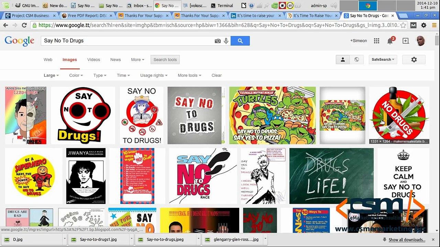Close the downloads bar with X
The height and width of the screenshot is (247, 440).
click(433, 239)
